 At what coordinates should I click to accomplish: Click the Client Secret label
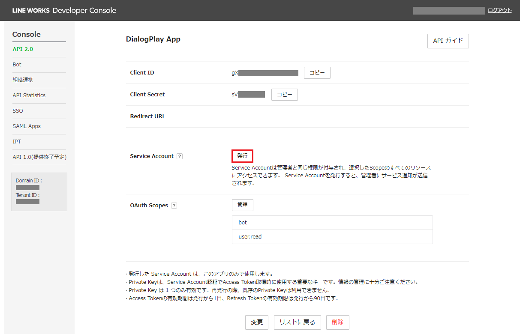coord(147,95)
